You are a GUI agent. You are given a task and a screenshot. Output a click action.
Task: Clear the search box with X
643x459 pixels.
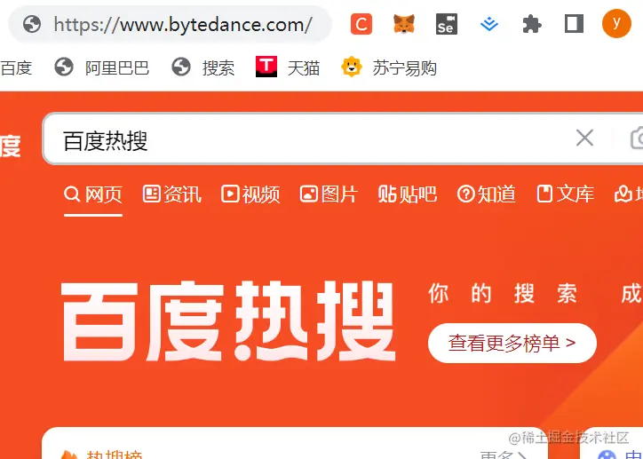584,138
